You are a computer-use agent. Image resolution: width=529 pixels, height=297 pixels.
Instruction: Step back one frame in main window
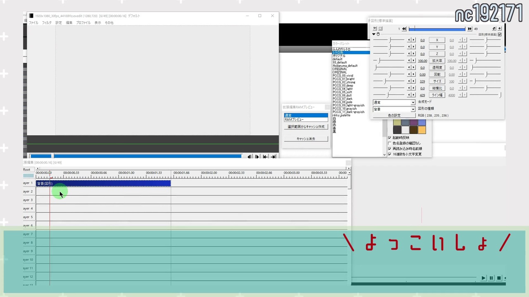click(250, 157)
